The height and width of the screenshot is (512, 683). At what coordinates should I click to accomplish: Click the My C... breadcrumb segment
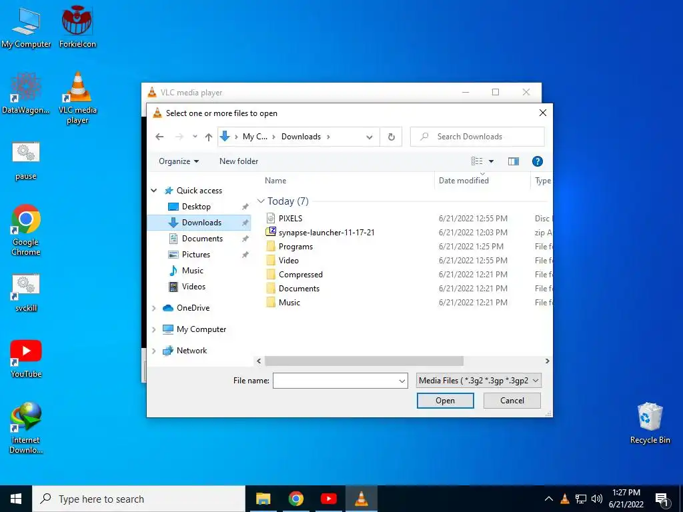point(255,137)
